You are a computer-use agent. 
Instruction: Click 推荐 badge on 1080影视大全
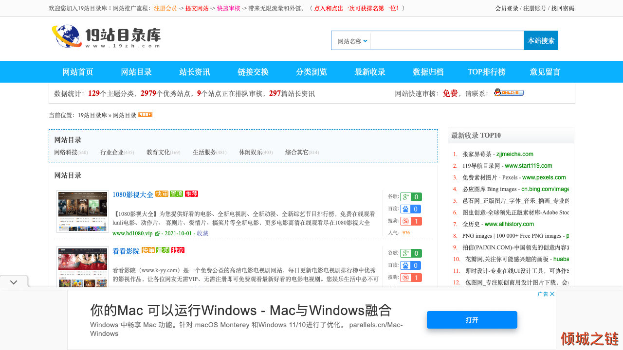(x=191, y=194)
